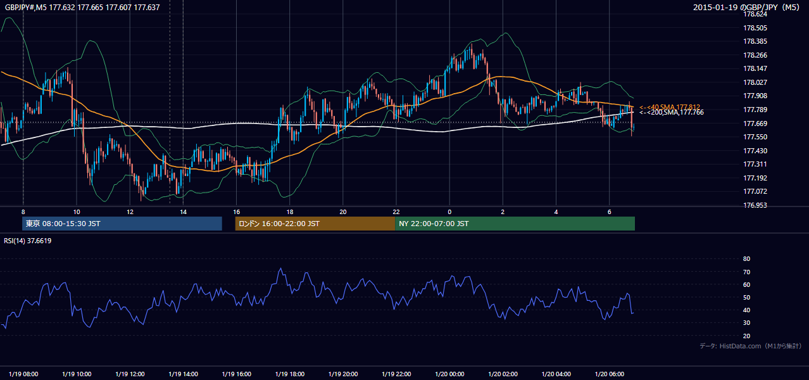Click the 東京 08:00-15:30 JST session bar
Image resolution: width=809 pixels, height=380 pixels.
point(122,224)
